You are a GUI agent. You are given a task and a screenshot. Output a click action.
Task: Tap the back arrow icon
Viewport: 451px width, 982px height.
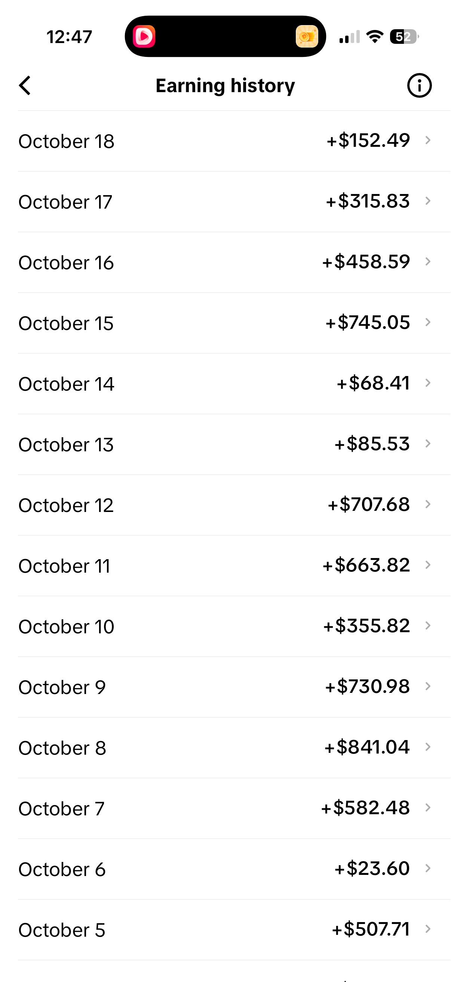(25, 85)
